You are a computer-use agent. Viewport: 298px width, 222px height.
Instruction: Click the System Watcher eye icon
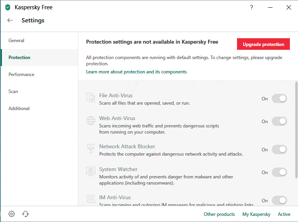click(91, 172)
